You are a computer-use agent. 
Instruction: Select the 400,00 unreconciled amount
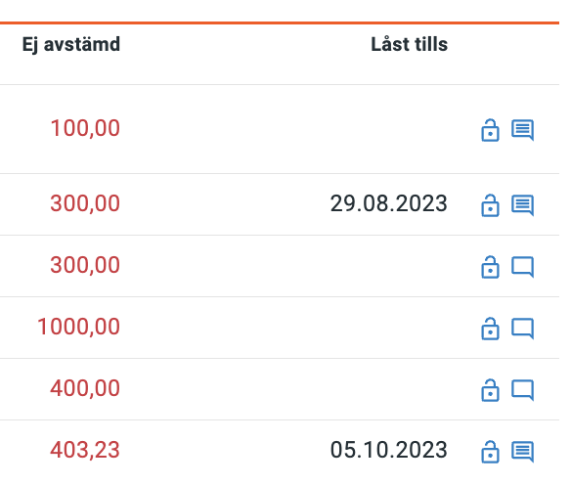coord(85,388)
